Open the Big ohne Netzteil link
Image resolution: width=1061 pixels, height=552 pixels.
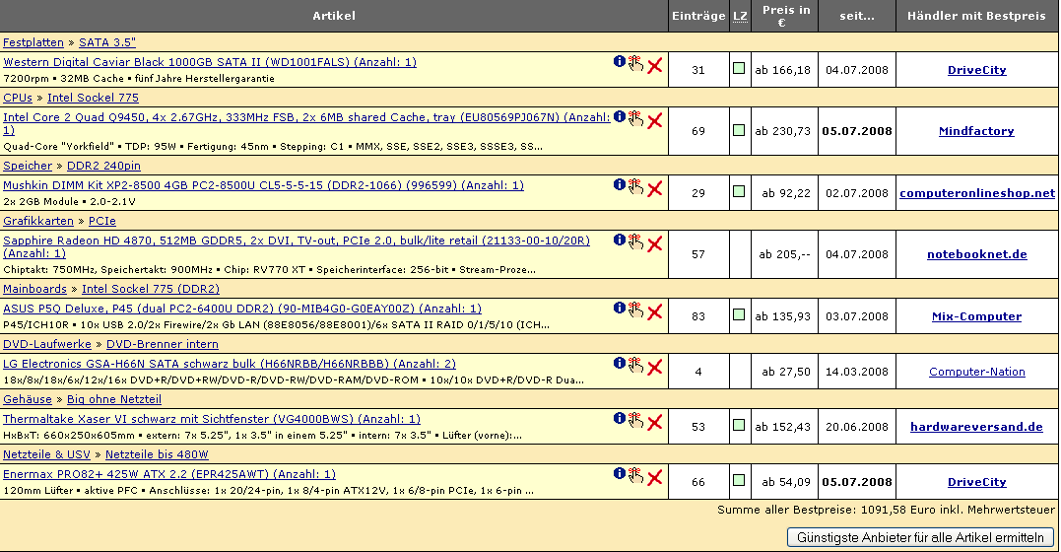coord(113,399)
